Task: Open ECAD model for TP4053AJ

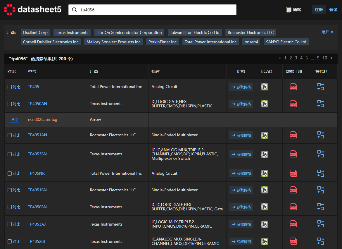Action: click(x=265, y=224)
